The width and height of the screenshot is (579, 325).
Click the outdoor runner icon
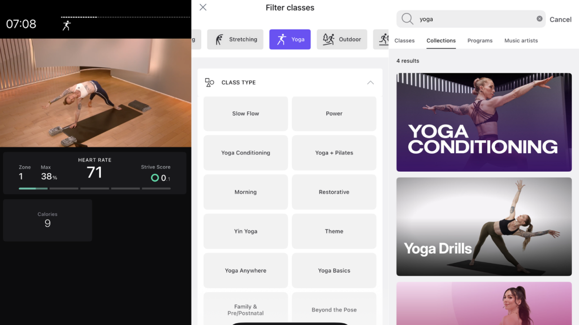click(329, 40)
